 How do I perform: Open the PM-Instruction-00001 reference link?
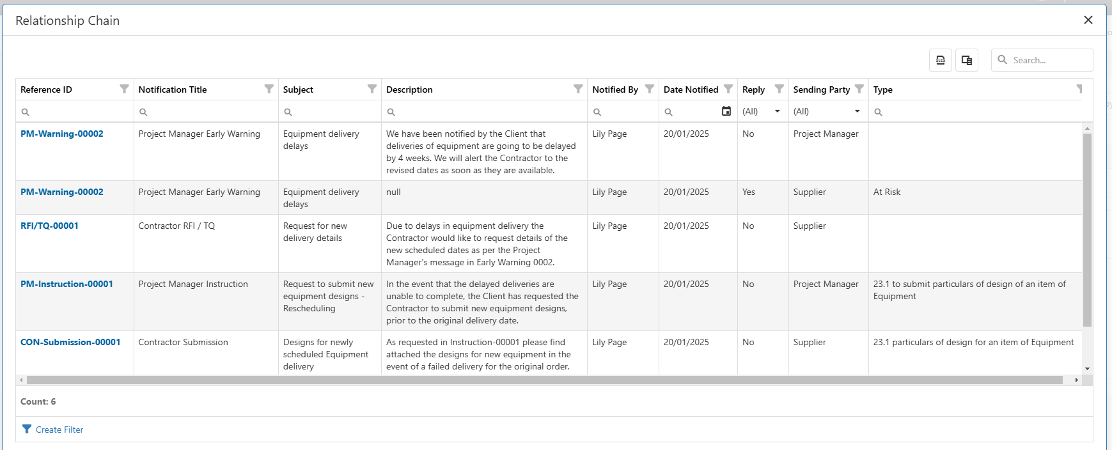click(67, 284)
